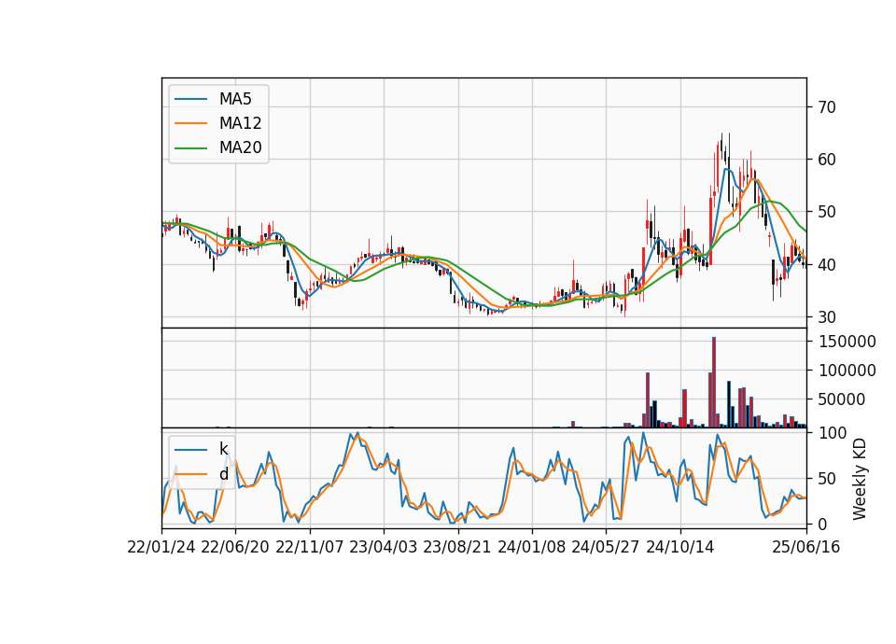Click the 23/04/03 date tick label

click(x=384, y=548)
